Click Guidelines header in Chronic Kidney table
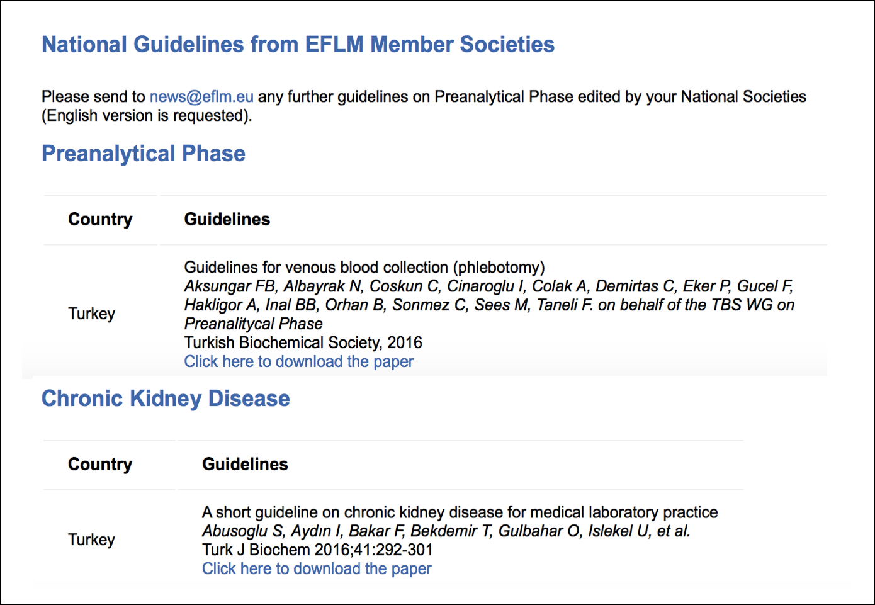Image resolution: width=875 pixels, height=605 pixels. click(245, 464)
